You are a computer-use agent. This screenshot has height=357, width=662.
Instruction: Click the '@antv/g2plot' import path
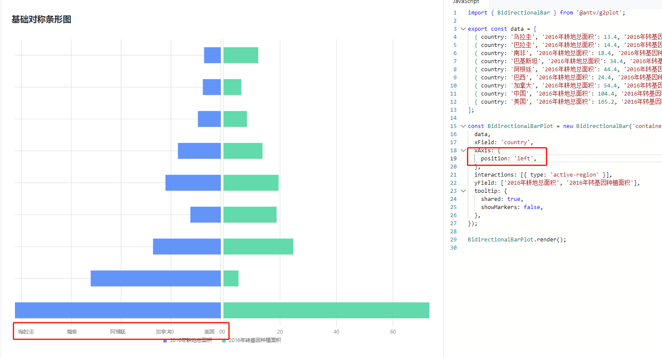599,12
